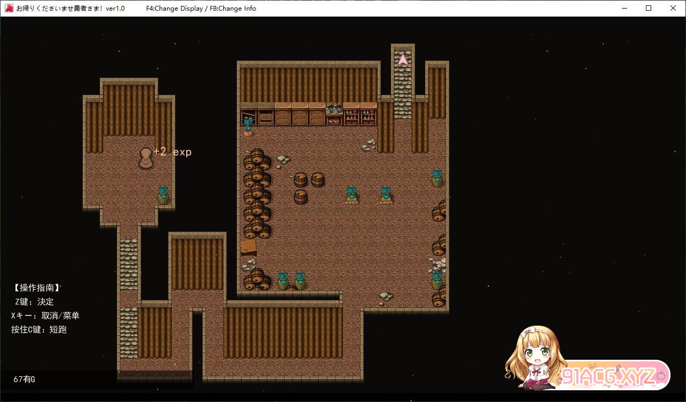This screenshot has width=686, height=402.
Task: Click the pink arrow exit marker
Action: pyautogui.click(x=402, y=59)
